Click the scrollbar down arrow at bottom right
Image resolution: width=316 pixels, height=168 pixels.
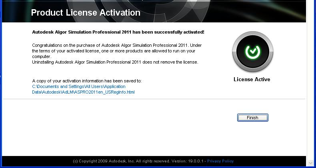tap(310, 162)
